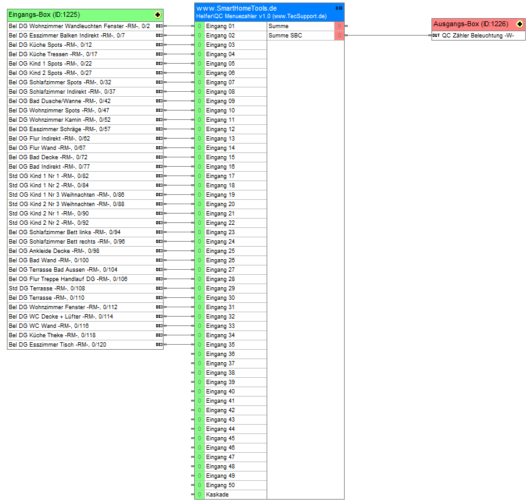Select Bel OG Schlafzimmer Bett rechts row
This screenshot has height=504, width=532.
(85, 242)
